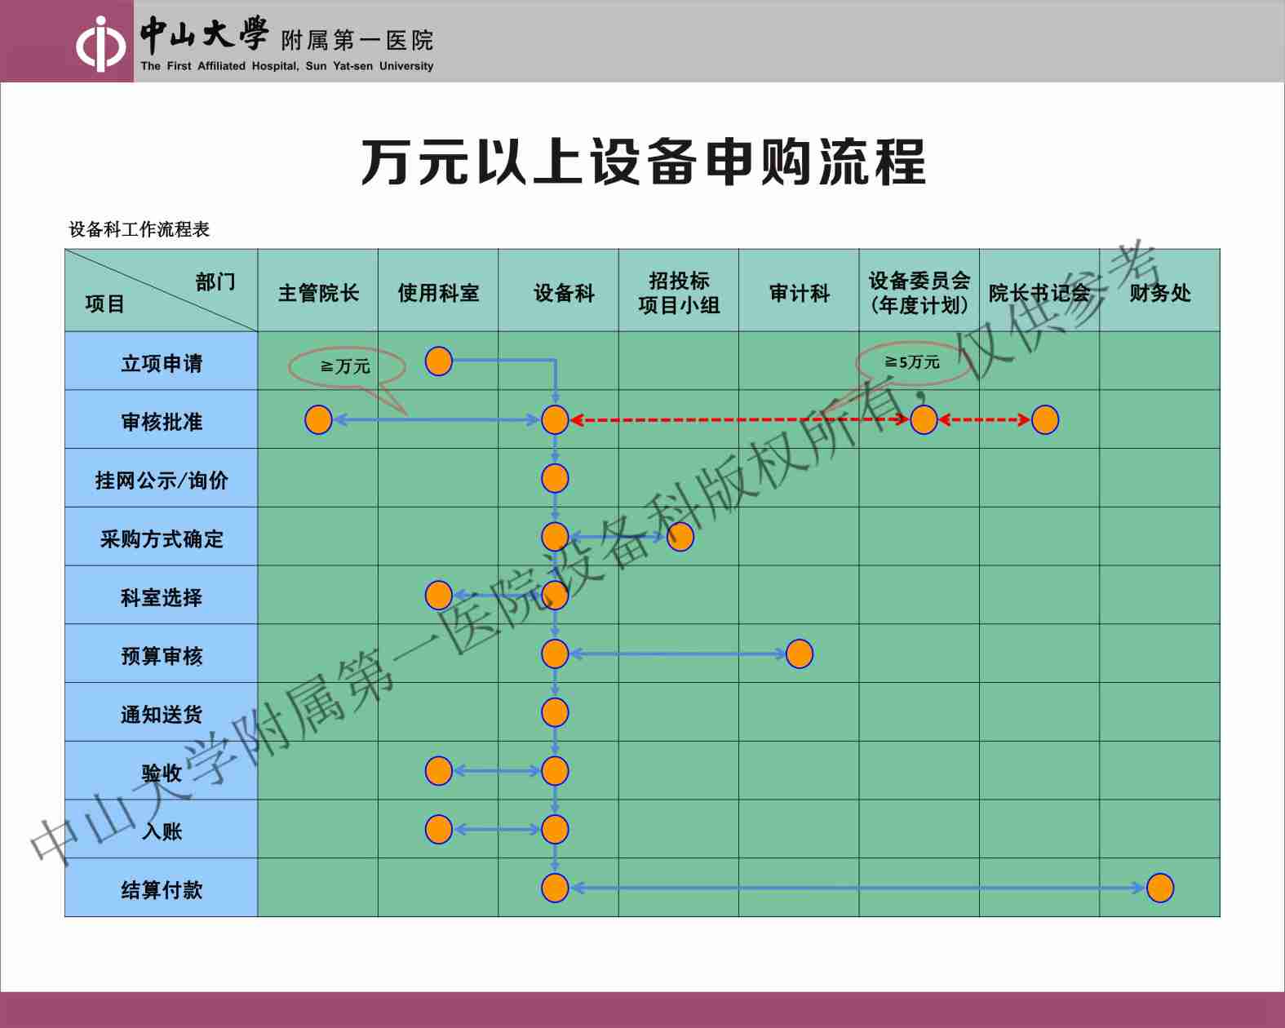Click the 设备科 node in 入账 row
This screenshot has width=1285, height=1028.
pyautogui.click(x=555, y=829)
